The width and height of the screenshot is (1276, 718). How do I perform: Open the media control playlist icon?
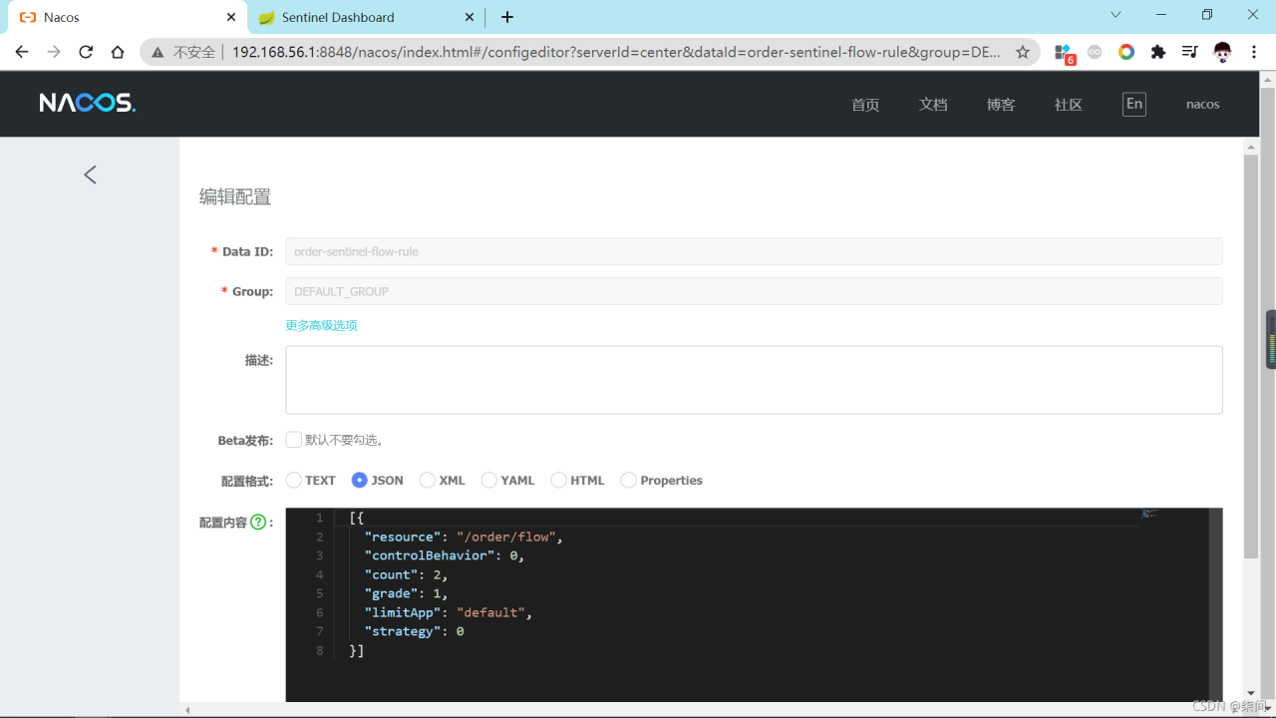[x=1189, y=52]
